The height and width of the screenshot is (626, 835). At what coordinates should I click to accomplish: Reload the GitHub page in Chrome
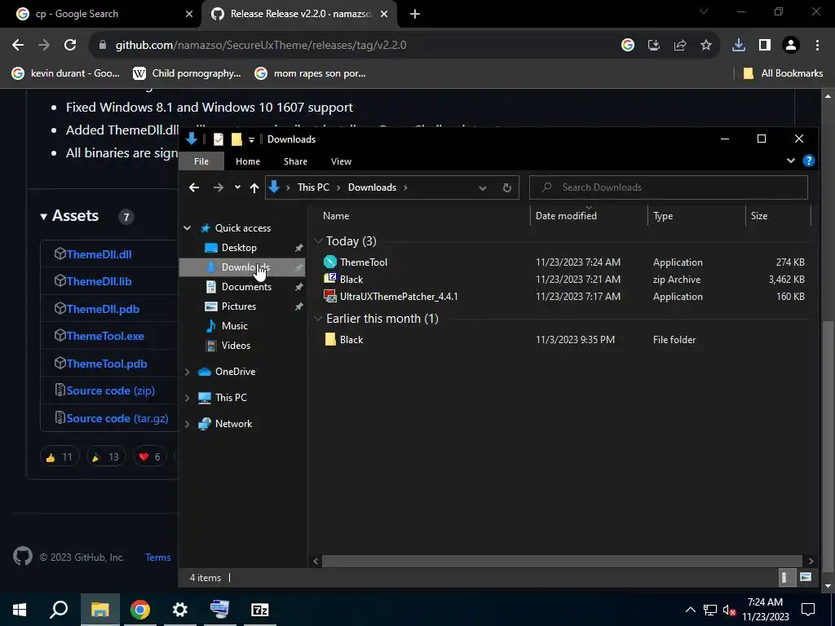pos(70,46)
